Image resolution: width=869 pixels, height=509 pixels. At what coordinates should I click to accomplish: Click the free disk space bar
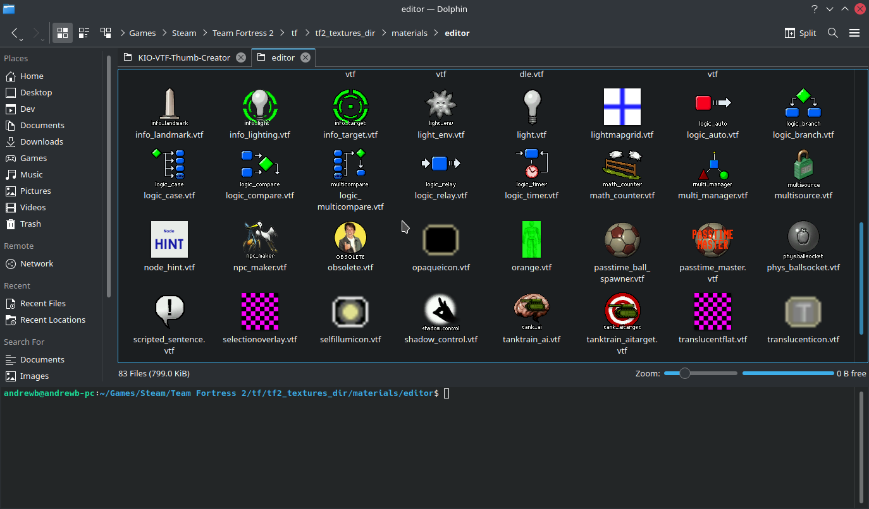point(788,373)
